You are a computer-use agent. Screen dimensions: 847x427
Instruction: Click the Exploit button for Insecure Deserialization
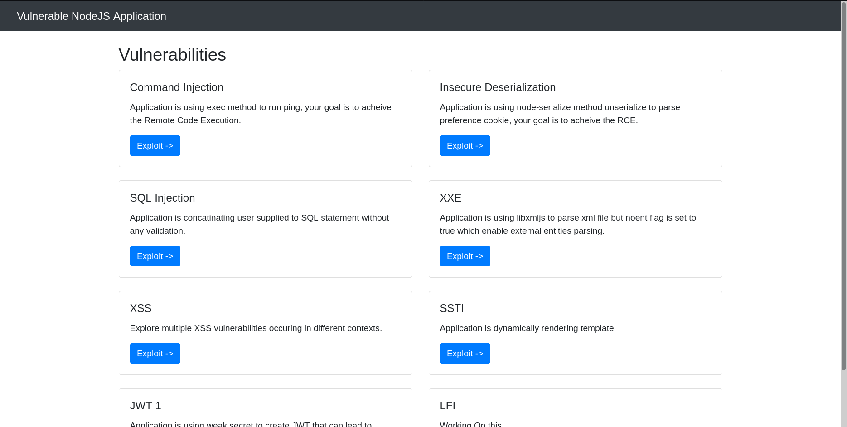tap(465, 145)
